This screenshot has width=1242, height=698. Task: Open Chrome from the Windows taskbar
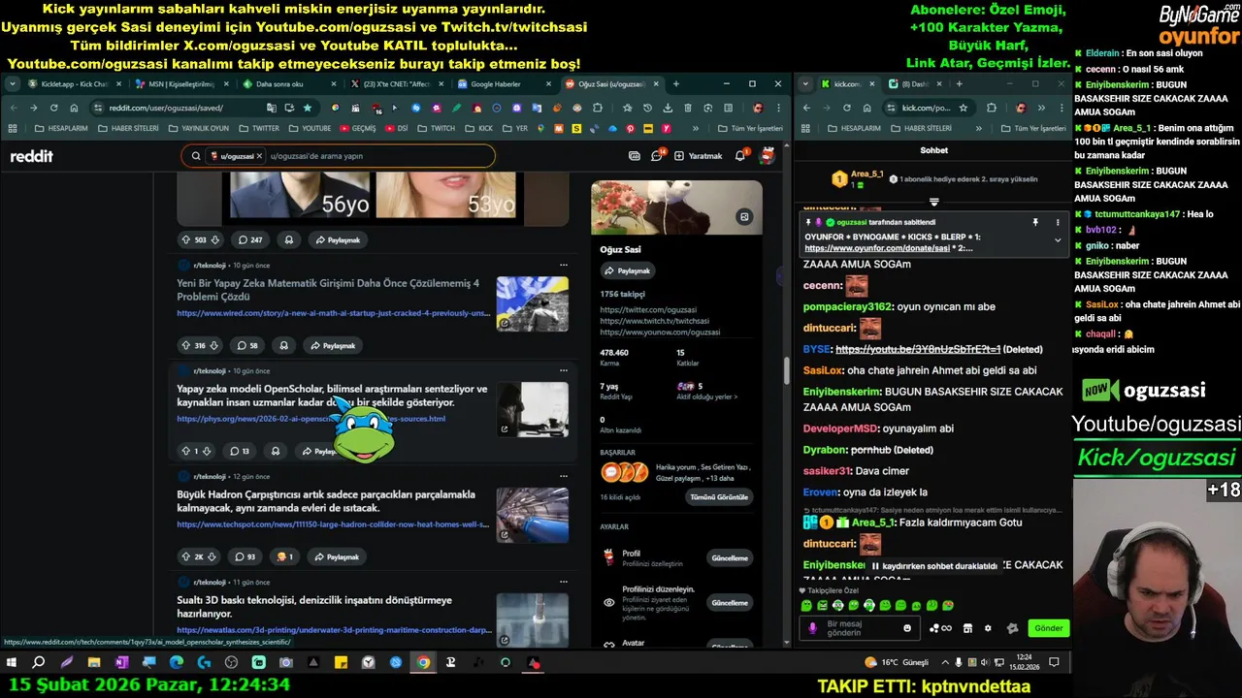point(423,662)
